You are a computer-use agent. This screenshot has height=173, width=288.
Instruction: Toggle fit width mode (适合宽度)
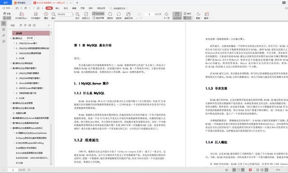tap(98, 13)
